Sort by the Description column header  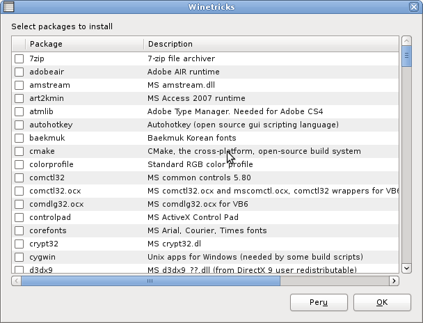click(x=271, y=44)
